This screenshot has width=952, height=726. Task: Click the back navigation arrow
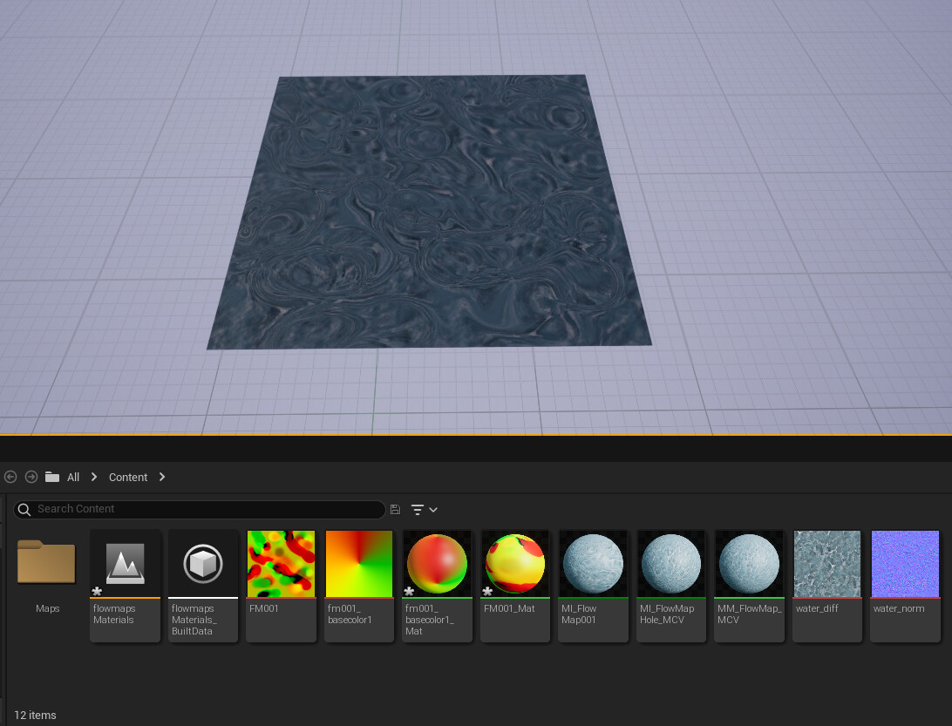(x=10, y=476)
